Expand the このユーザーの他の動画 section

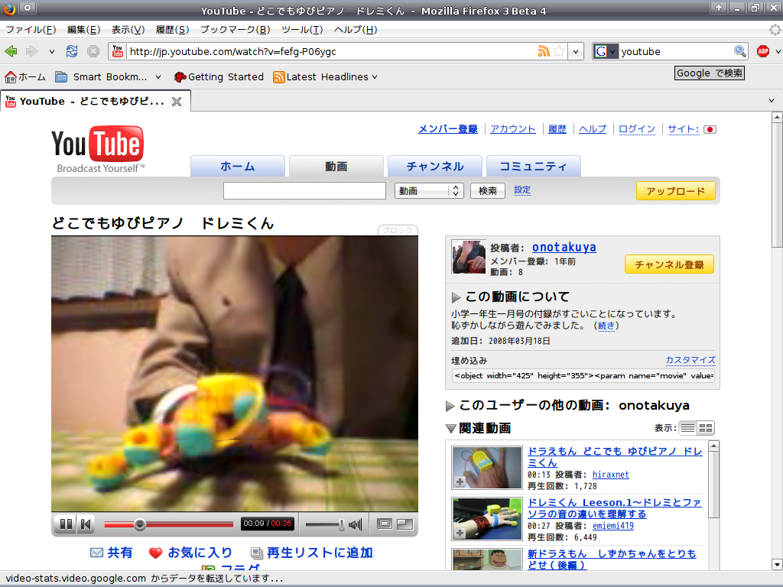point(450,406)
